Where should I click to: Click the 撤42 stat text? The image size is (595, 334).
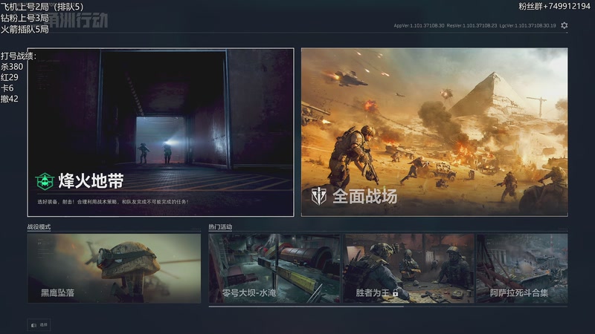10,99
